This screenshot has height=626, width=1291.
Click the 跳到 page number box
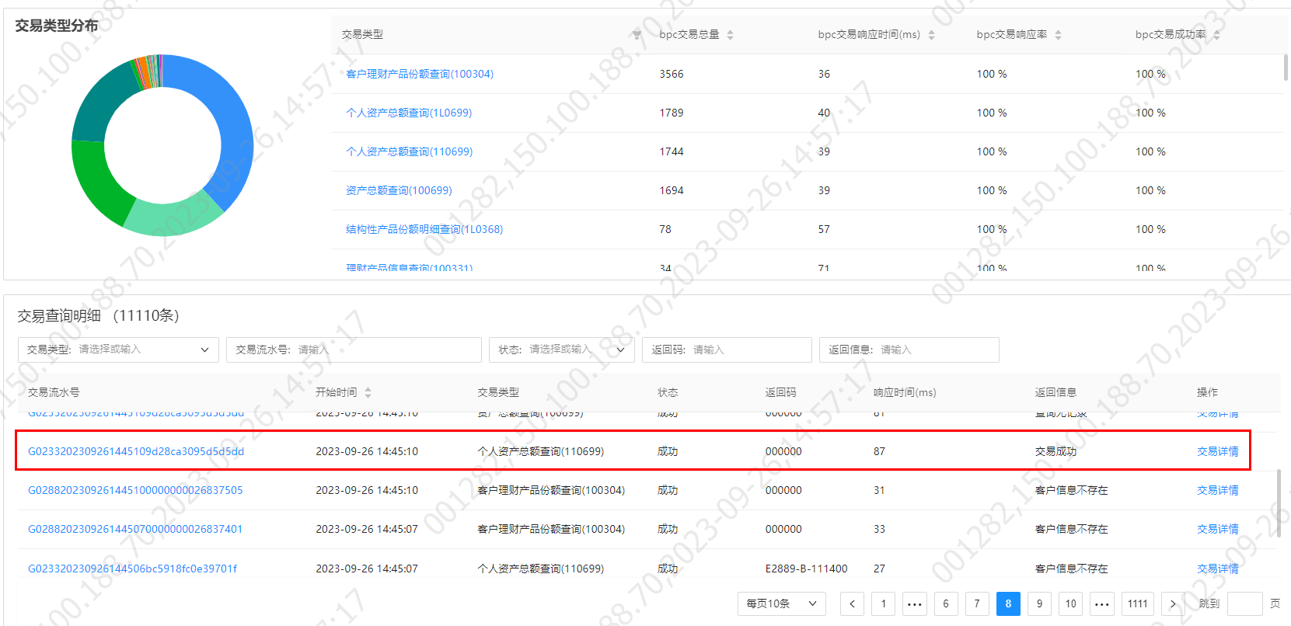[1244, 603]
